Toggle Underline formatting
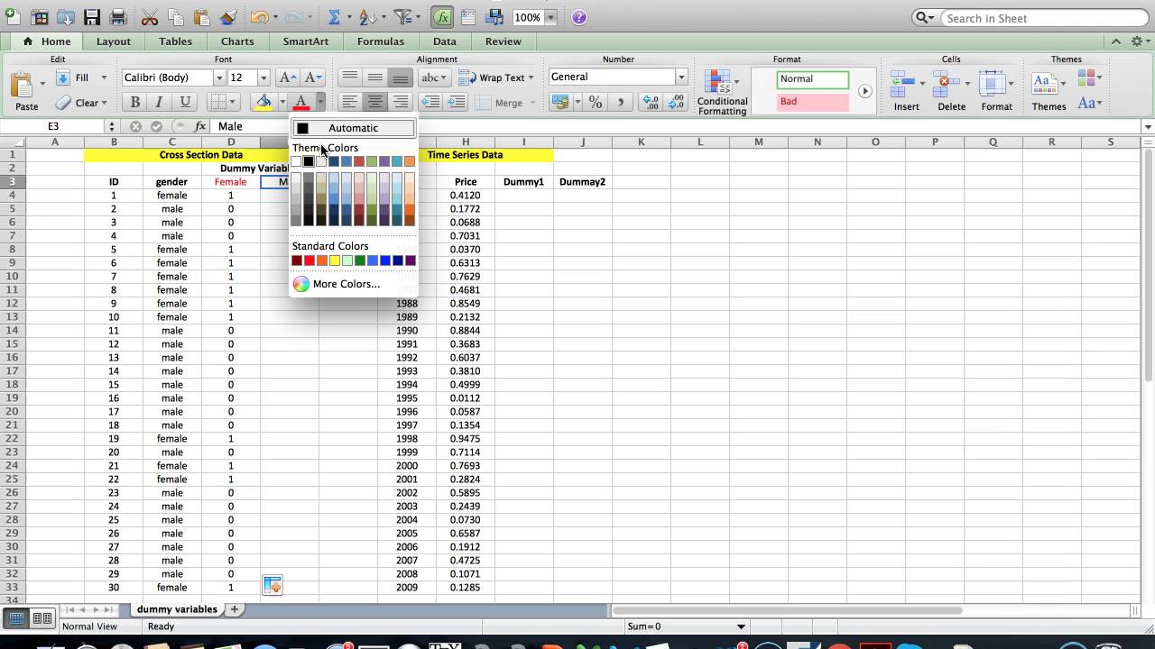The height and width of the screenshot is (649, 1155). pos(185,102)
